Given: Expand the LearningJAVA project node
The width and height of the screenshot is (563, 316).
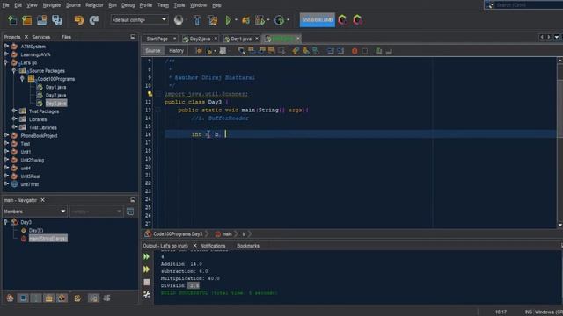Looking at the screenshot, I should click(6, 54).
